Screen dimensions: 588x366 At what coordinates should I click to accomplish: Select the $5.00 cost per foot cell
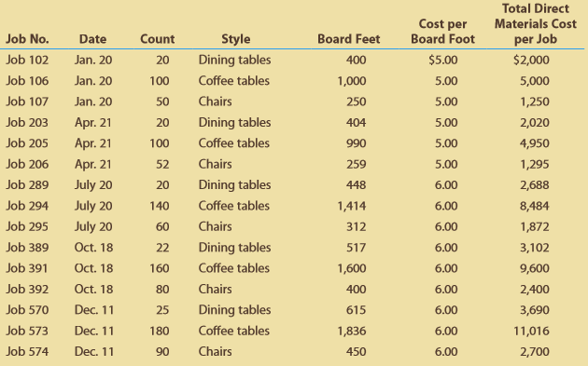pos(443,60)
